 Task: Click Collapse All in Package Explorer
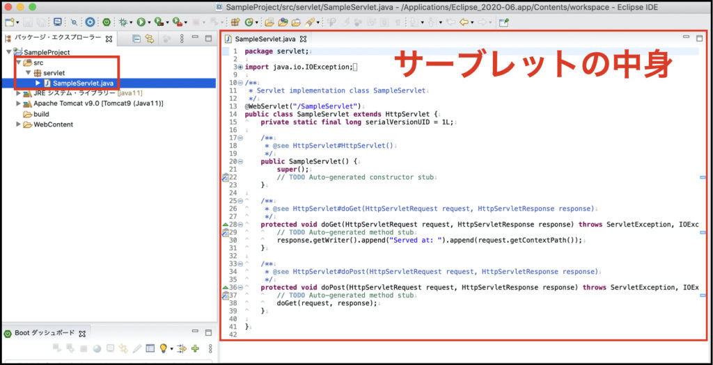[x=136, y=39]
